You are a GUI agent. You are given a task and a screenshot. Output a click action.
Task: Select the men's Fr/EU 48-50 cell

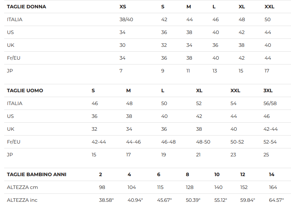tap(203, 142)
